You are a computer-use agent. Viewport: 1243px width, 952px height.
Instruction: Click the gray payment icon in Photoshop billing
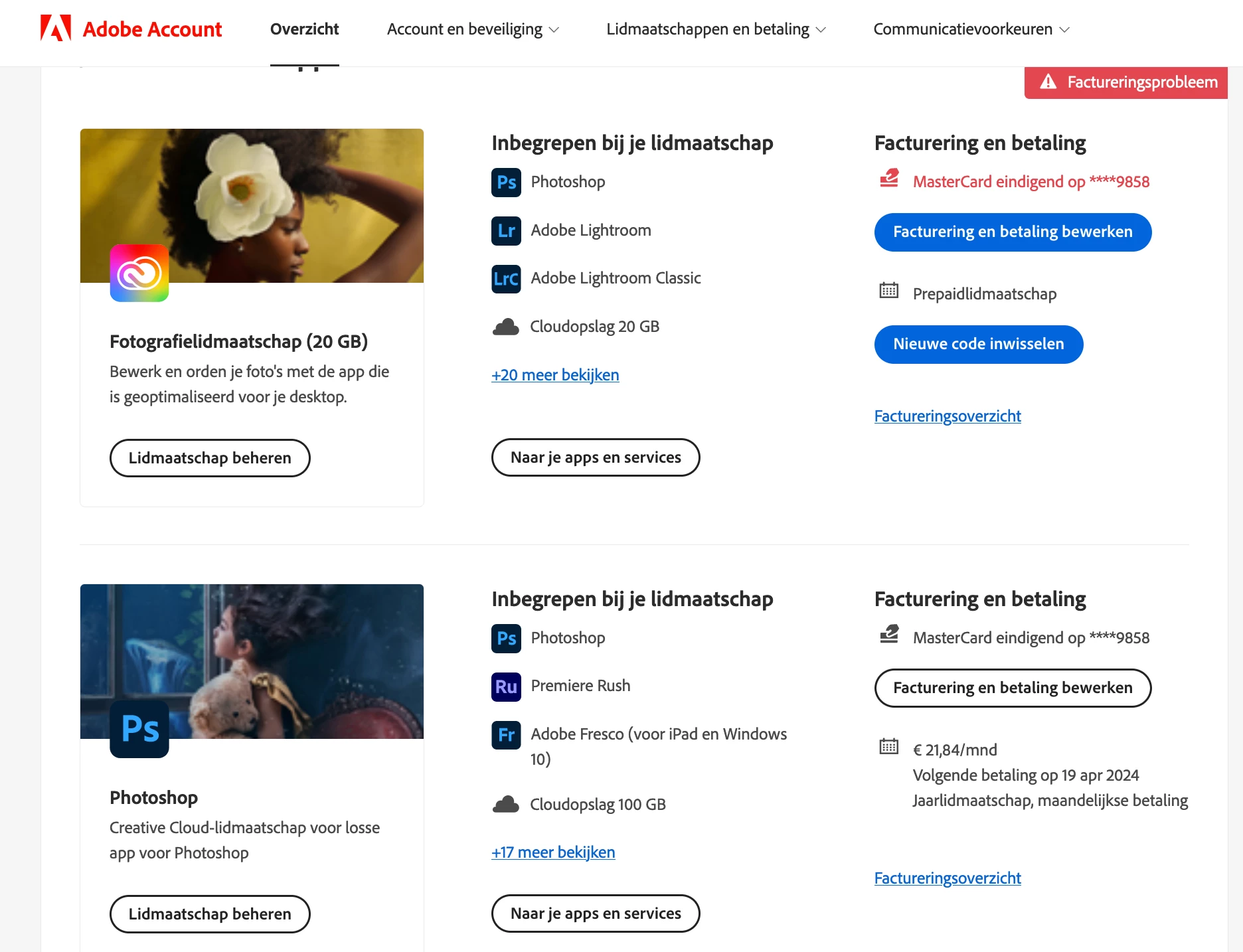pos(889,635)
